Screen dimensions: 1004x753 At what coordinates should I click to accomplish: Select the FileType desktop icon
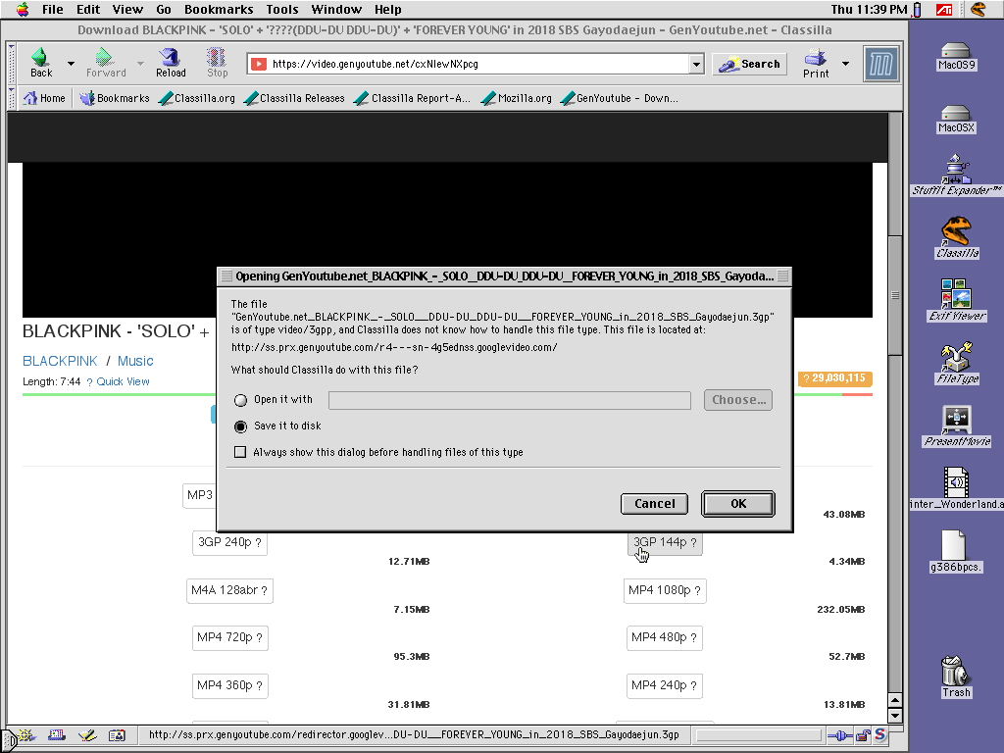957,363
